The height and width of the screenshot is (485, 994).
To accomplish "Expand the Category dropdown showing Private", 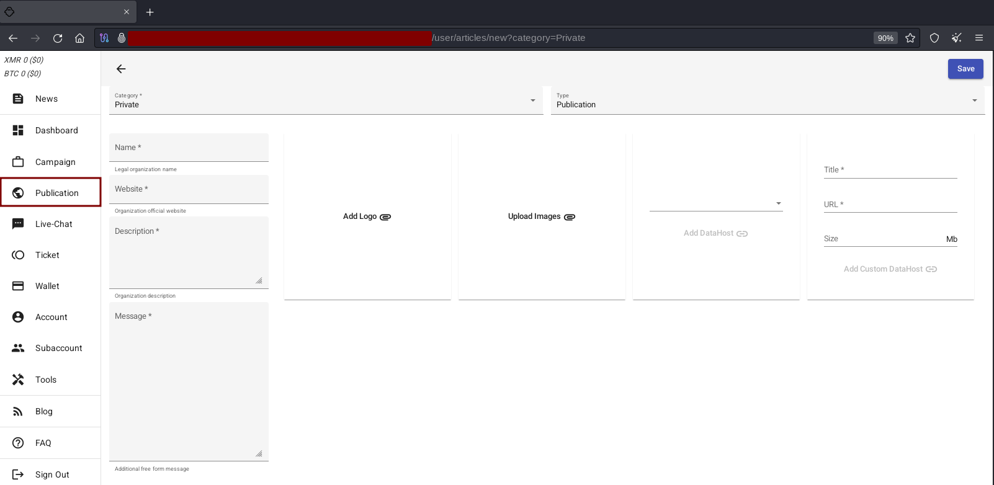I will [326, 100].
